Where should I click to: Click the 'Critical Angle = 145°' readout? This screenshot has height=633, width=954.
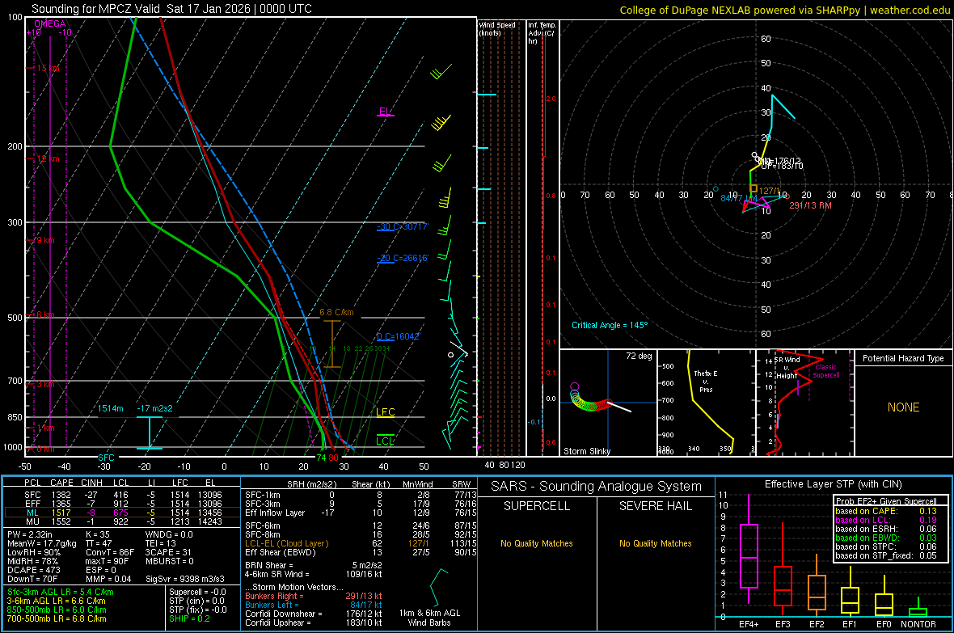click(x=610, y=325)
